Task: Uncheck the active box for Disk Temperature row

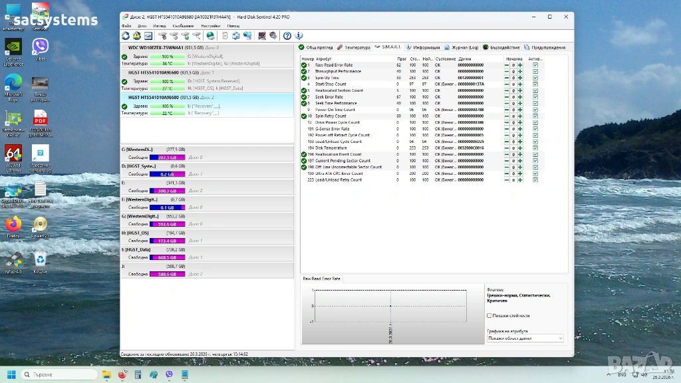Action: click(535, 148)
